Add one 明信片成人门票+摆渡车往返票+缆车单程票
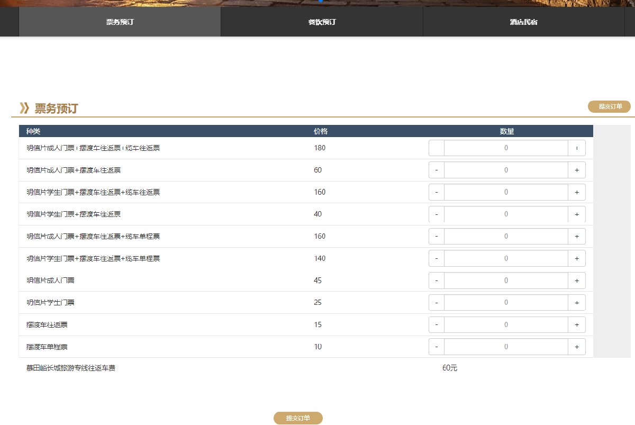635x425 pixels. point(577,237)
